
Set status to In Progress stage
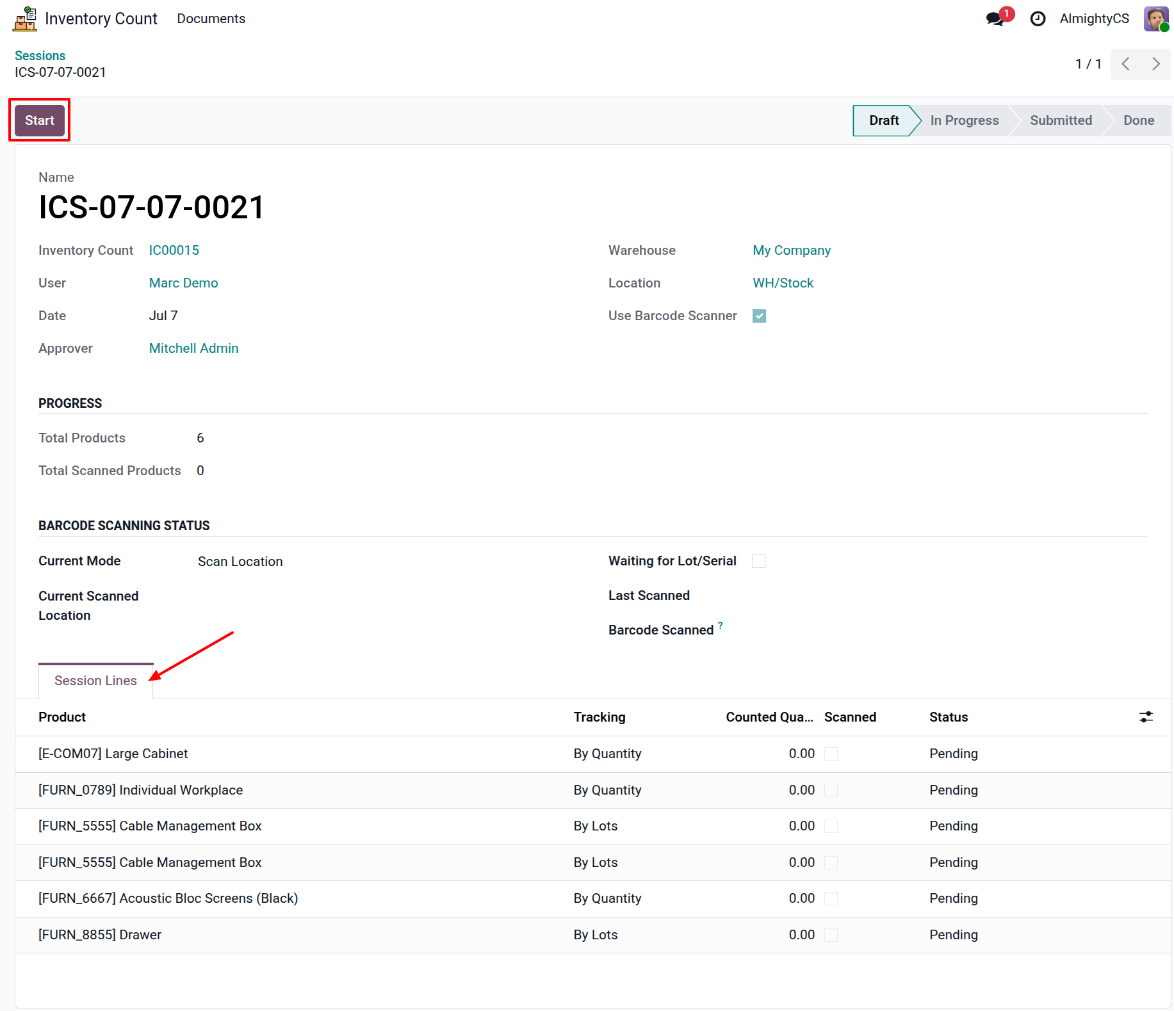[x=964, y=120]
